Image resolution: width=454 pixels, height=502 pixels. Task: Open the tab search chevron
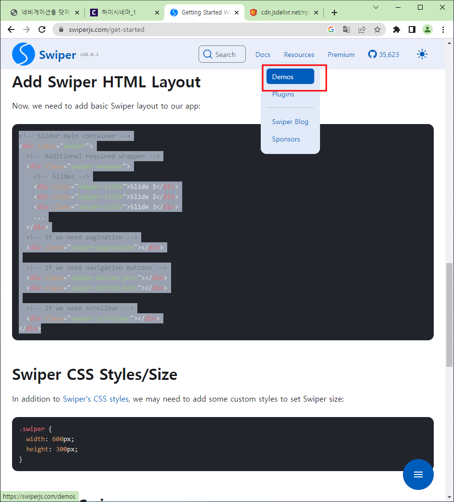[x=376, y=7]
